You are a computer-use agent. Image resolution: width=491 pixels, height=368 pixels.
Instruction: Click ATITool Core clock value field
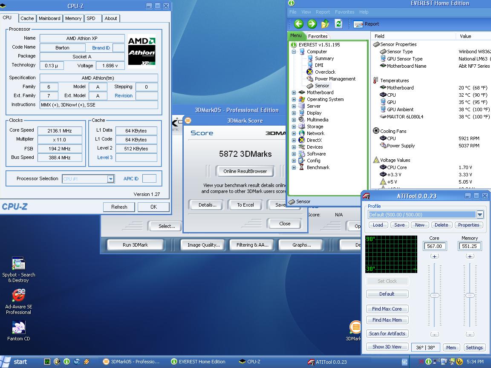(x=434, y=246)
